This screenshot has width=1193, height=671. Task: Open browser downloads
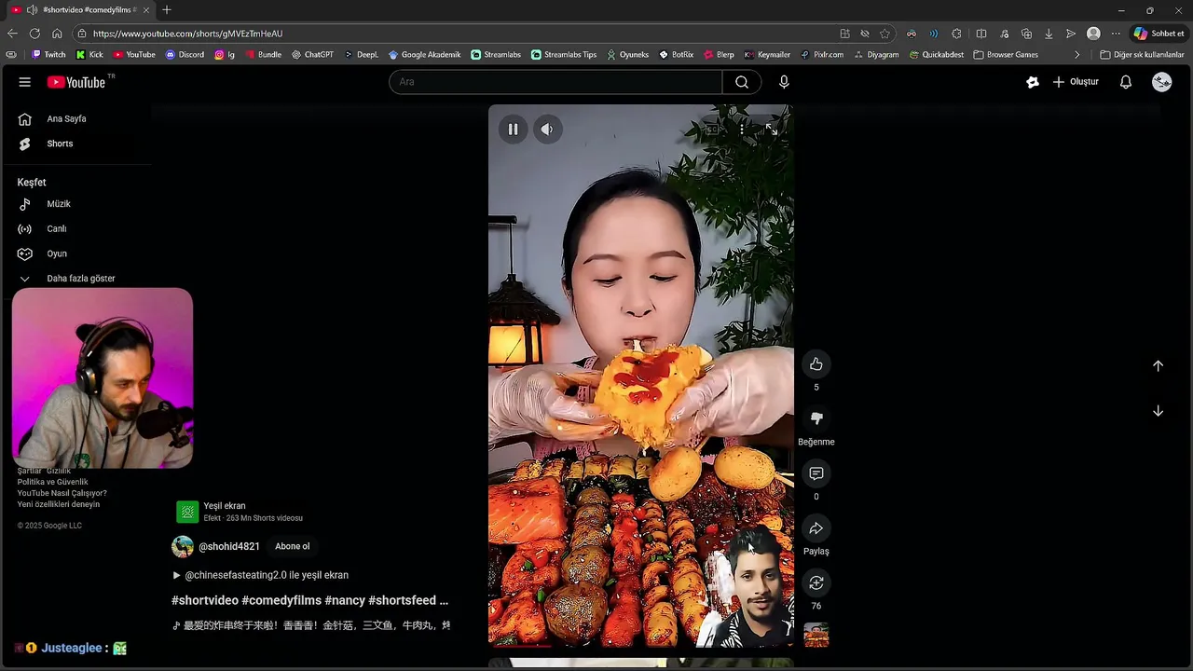coord(1049,34)
